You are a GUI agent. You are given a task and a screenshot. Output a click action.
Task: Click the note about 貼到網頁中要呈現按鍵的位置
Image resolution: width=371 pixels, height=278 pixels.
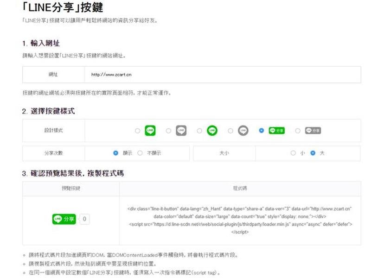click(92, 264)
